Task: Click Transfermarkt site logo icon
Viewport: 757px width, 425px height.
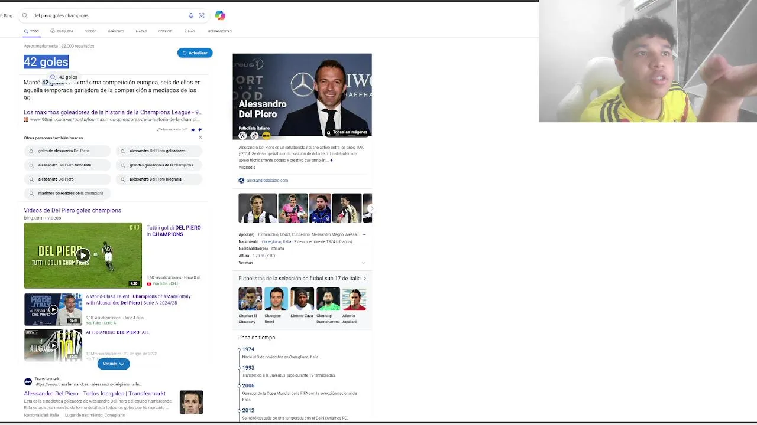Action: click(x=28, y=381)
